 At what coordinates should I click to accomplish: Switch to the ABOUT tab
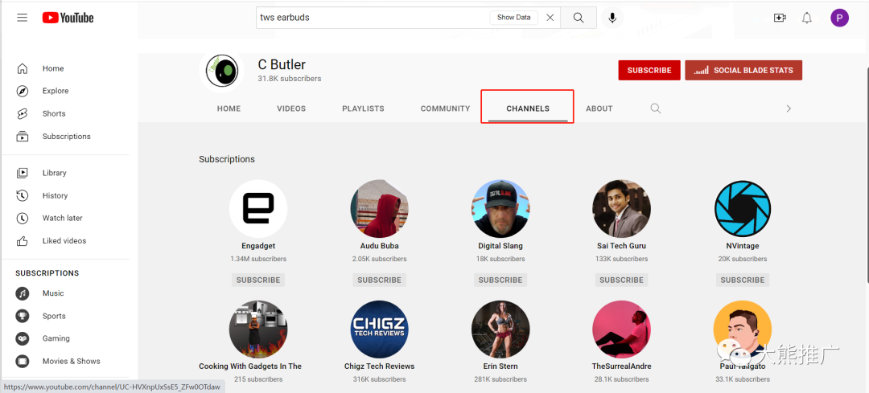599,108
